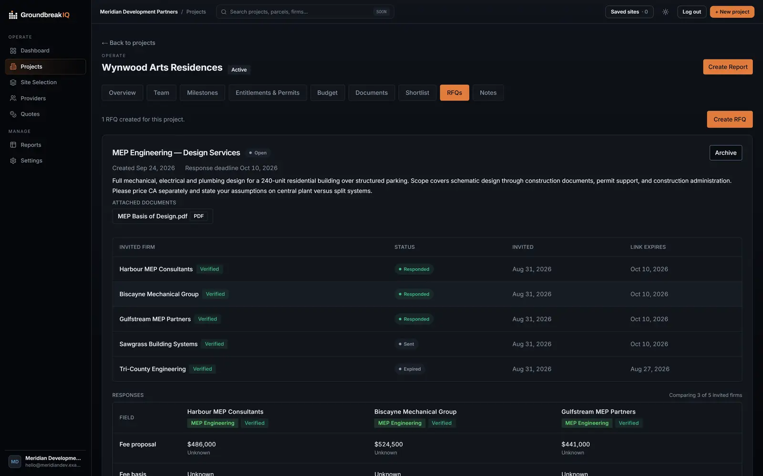Click the $441,000 fee proposal value
The height and width of the screenshot is (476, 763).
pyautogui.click(x=576, y=445)
